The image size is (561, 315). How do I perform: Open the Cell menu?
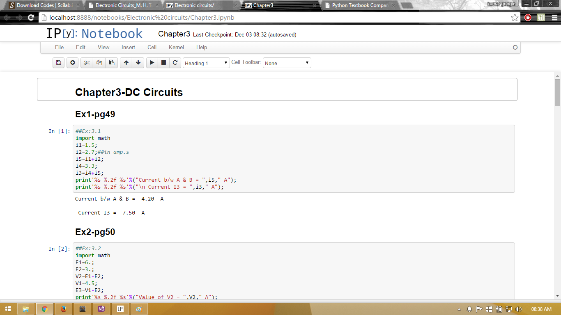pyautogui.click(x=152, y=47)
